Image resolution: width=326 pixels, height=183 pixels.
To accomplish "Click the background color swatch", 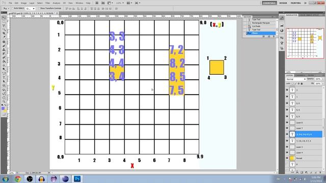I will point(5,111).
